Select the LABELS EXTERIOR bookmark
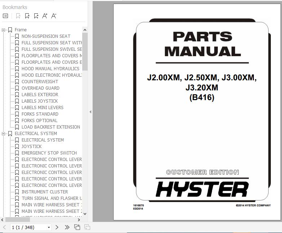 point(40,94)
